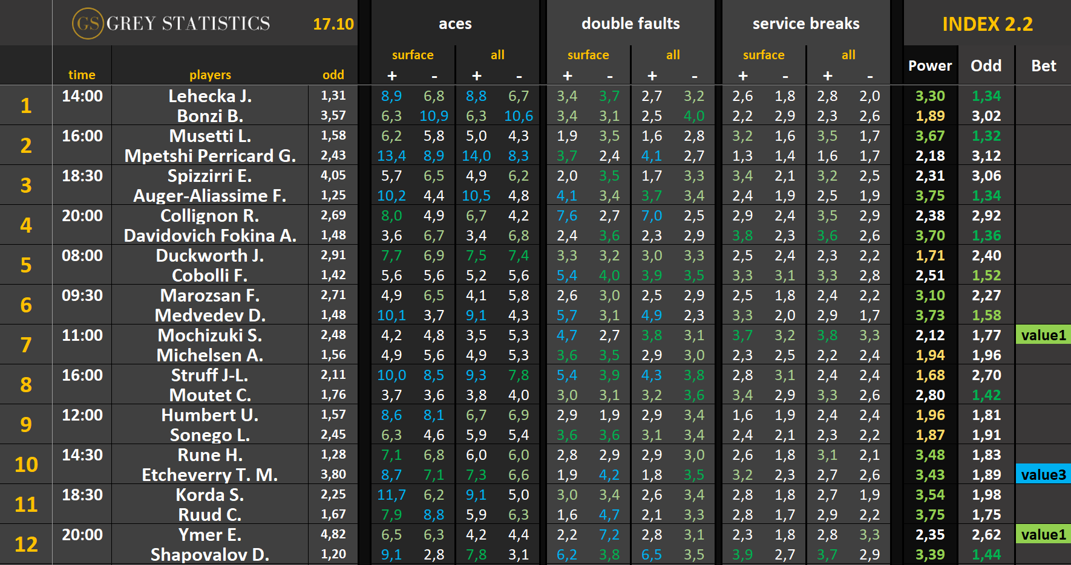1071x565 pixels.
Task: Click the GS circular logo icon
Action: [88, 24]
